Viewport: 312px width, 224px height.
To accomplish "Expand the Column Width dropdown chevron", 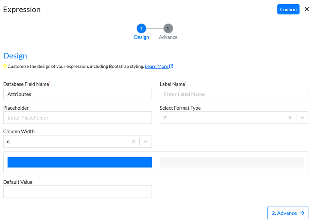I will [146, 141].
